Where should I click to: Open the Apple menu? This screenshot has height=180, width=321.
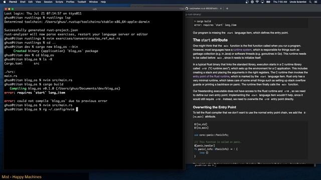point(5,2)
